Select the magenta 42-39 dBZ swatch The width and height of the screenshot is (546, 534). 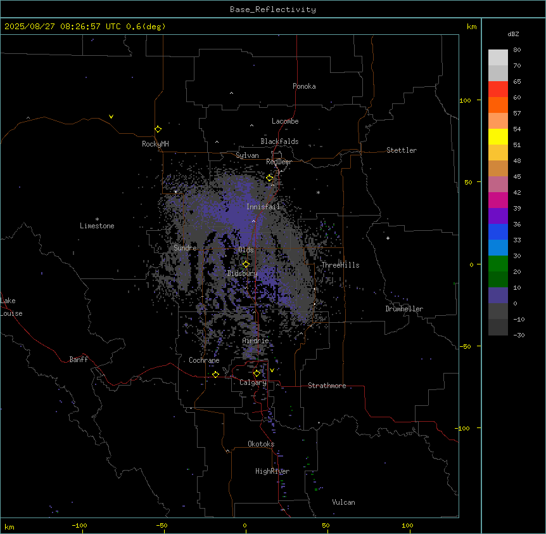498,200
